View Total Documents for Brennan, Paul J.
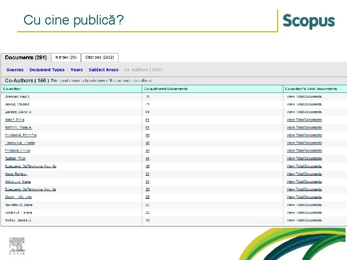The width and height of the screenshot is (347, 260). click(304, 97)
